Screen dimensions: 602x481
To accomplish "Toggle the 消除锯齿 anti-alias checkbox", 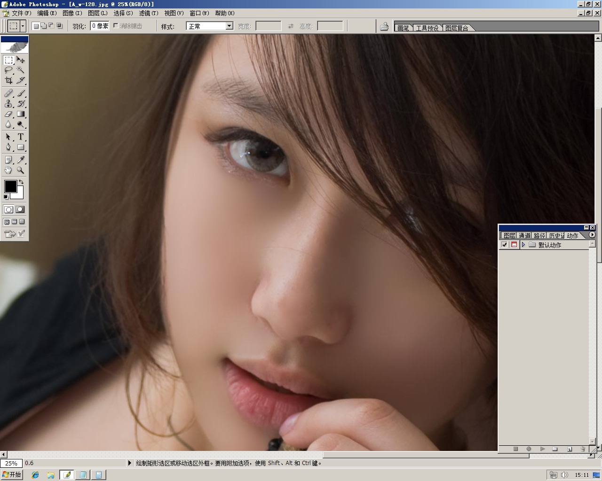I will coord(116,26).
